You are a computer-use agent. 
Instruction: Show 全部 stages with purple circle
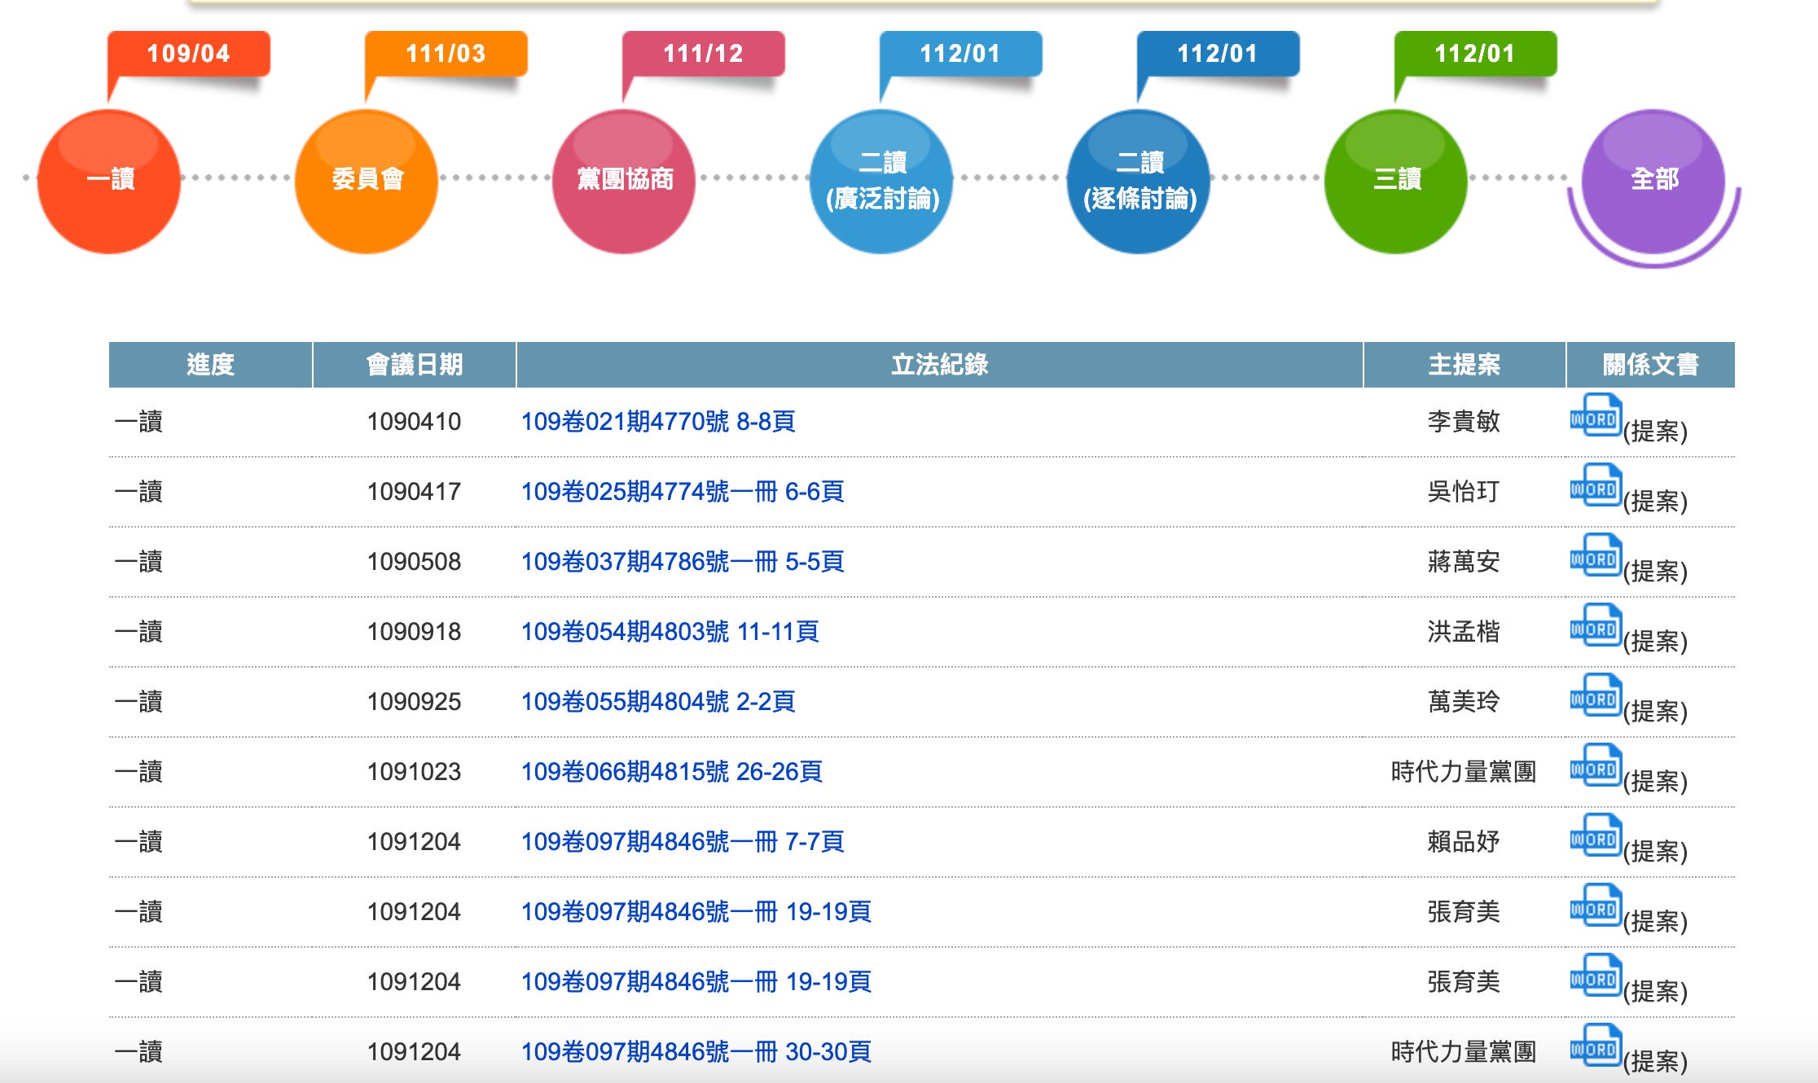tap(1653, 181)
